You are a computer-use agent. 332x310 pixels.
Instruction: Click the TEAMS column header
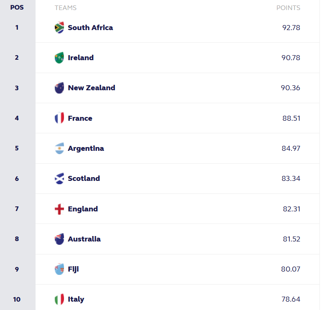pyautogui.click(x=66, y=8)
